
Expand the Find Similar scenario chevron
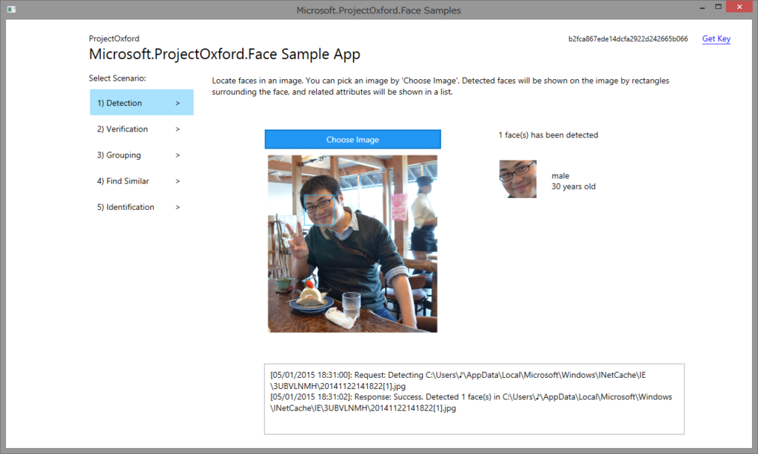tap(178, 180)
